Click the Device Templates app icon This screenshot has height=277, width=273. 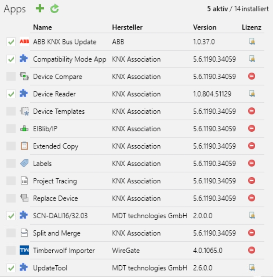tap(24, 111)
